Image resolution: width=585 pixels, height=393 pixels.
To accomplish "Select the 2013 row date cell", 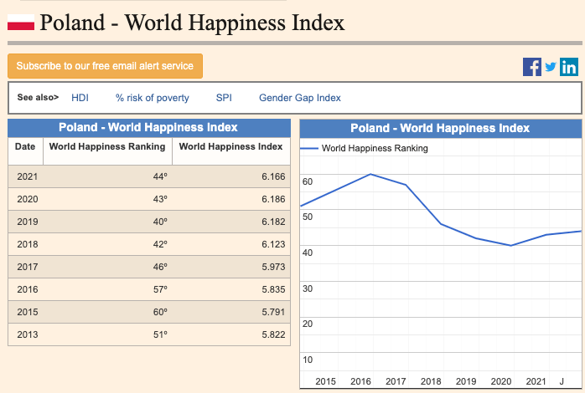I will [27, 334].
